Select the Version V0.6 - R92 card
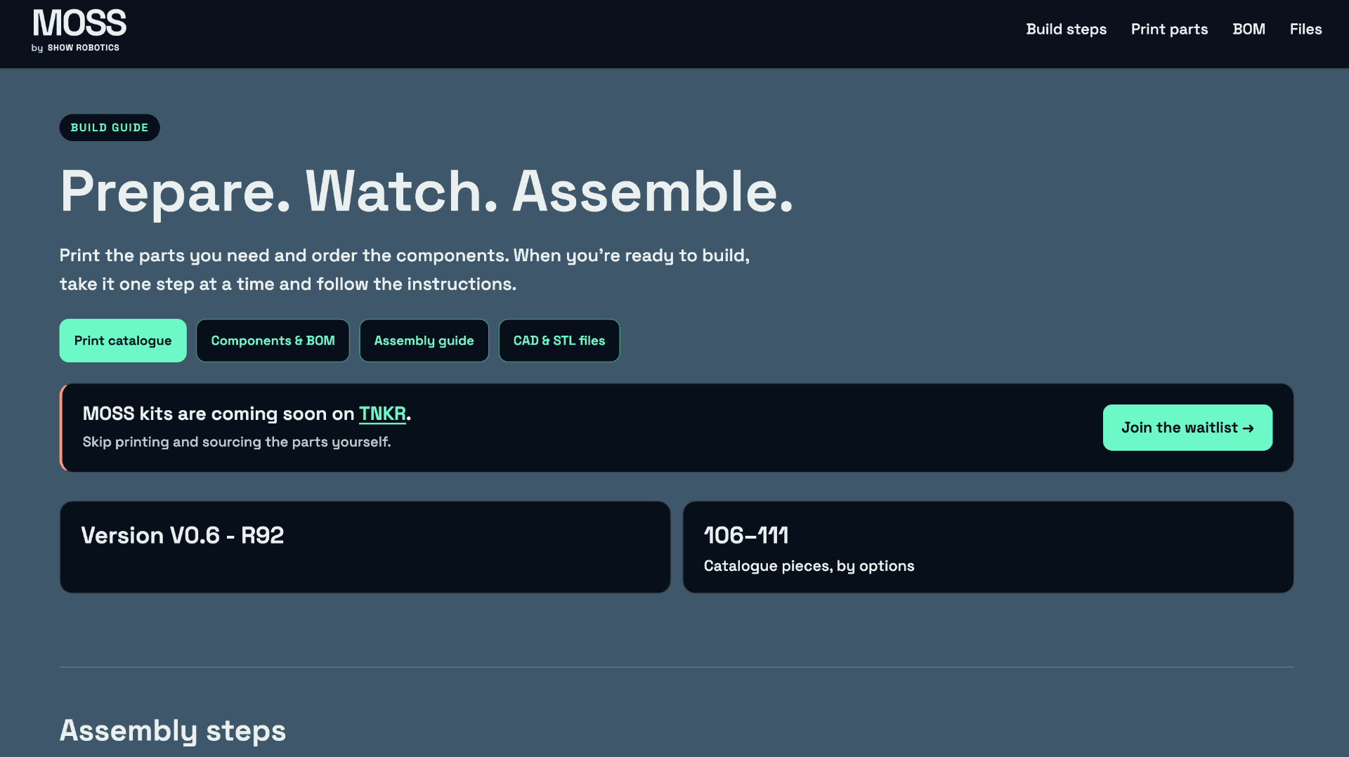The image size is (1349, 757). tap(365, 547)
